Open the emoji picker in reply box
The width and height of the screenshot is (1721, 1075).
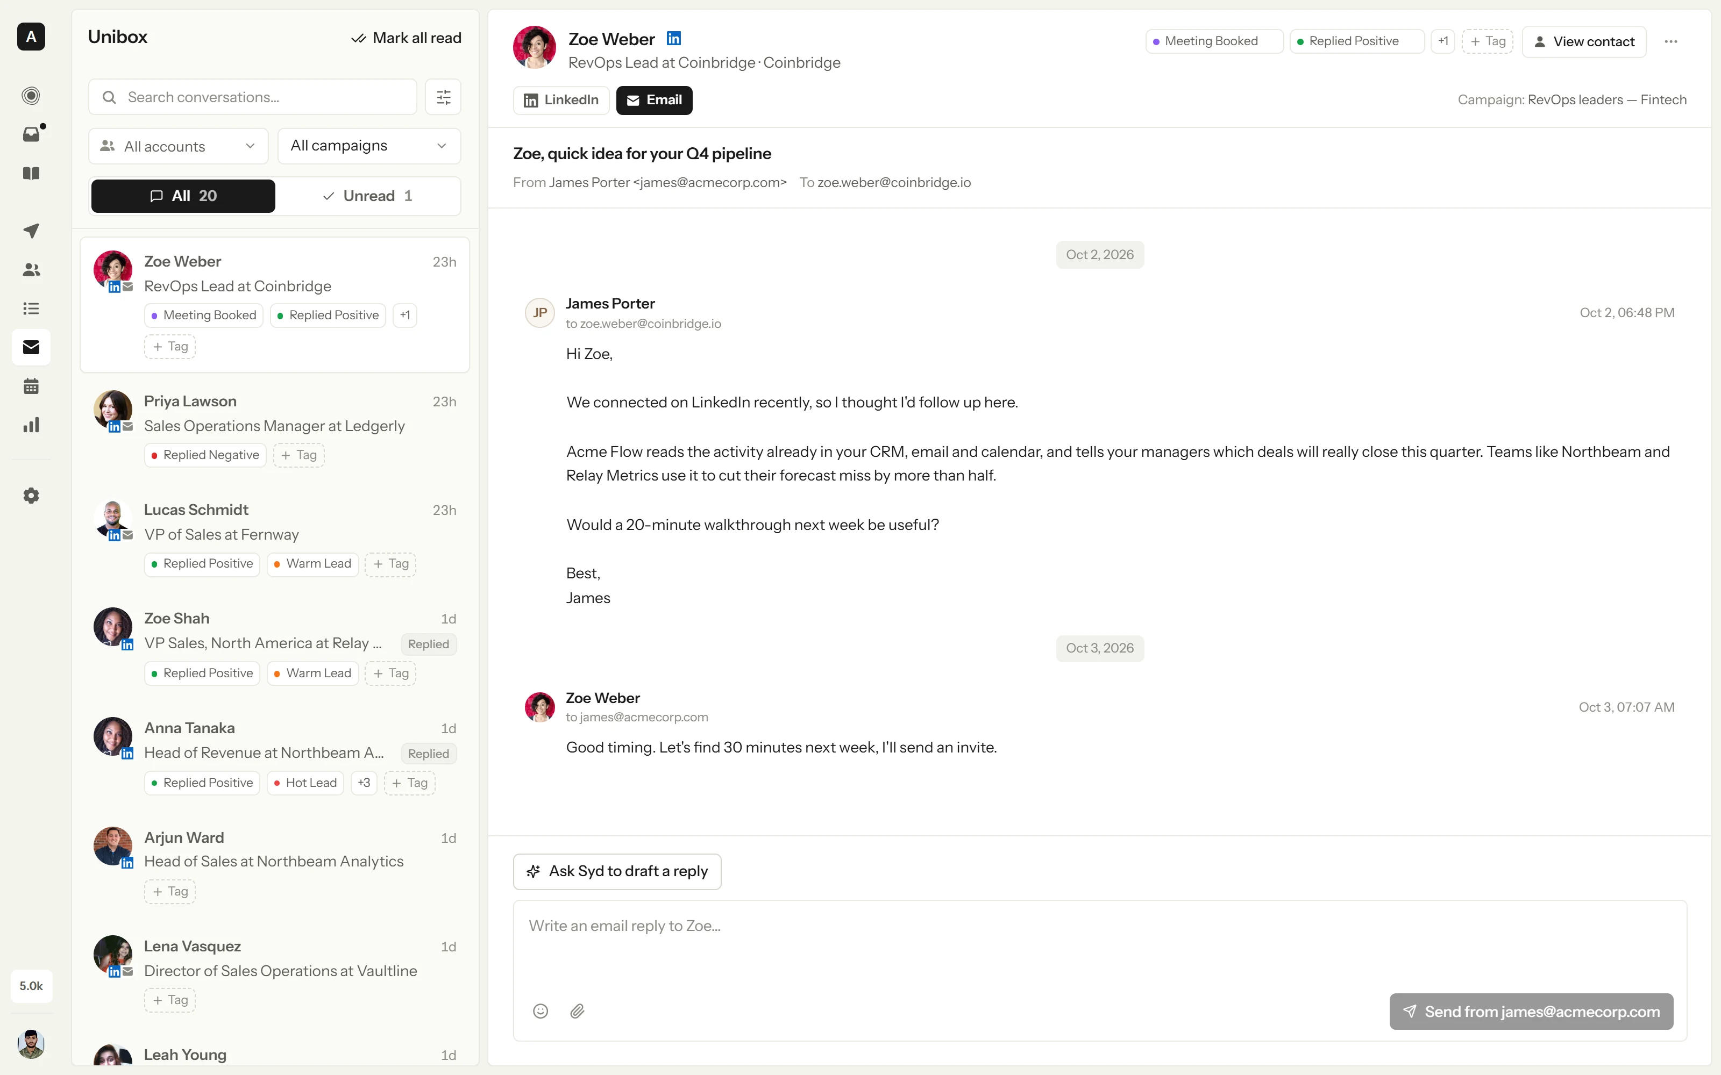[541, 1011]
